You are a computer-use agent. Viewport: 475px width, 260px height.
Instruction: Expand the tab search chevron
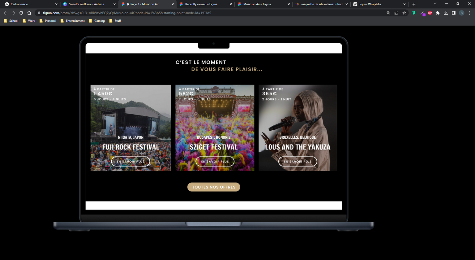435,4
